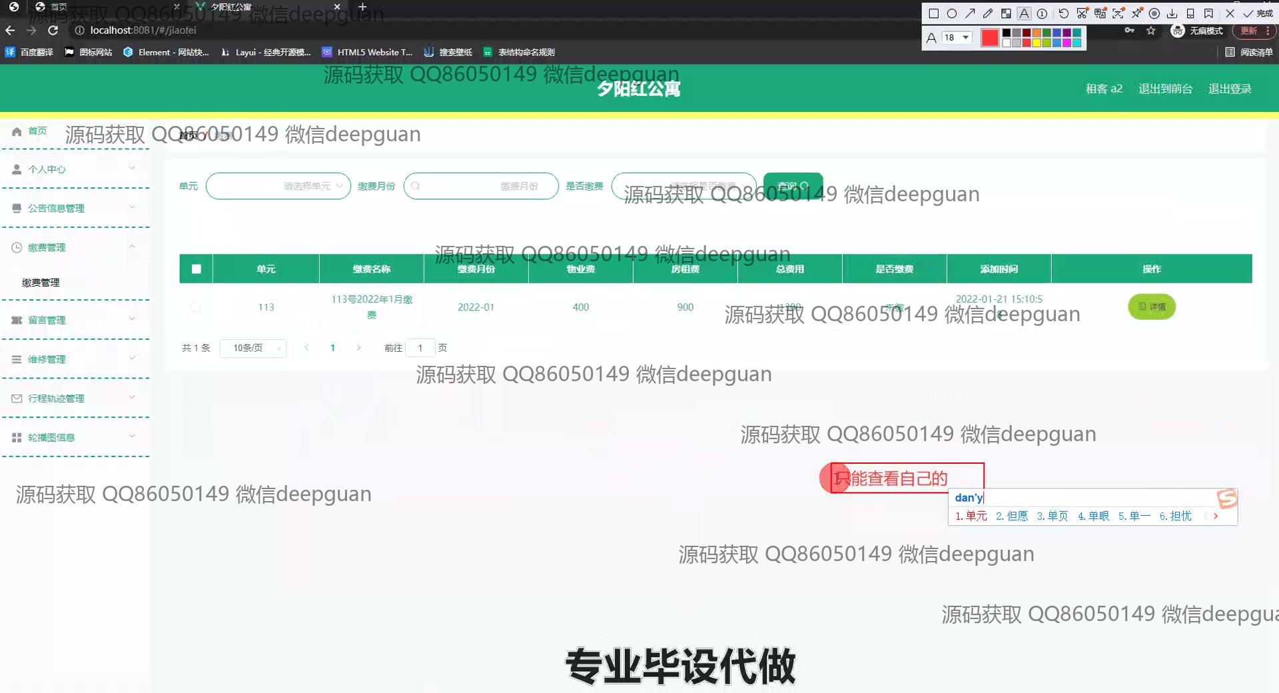Viewport: 1279px width, 693px height.
Task: Expand 留言管理 in sidebar
Action: [x=75, y=320]
